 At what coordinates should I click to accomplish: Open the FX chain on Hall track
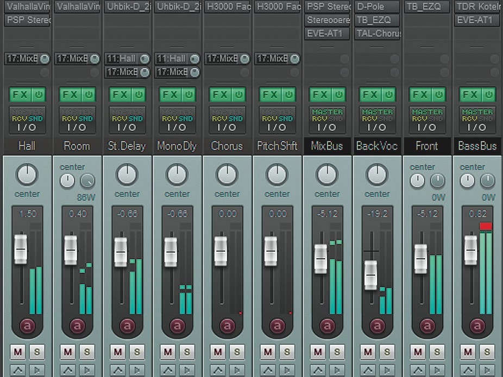(21, 95)
